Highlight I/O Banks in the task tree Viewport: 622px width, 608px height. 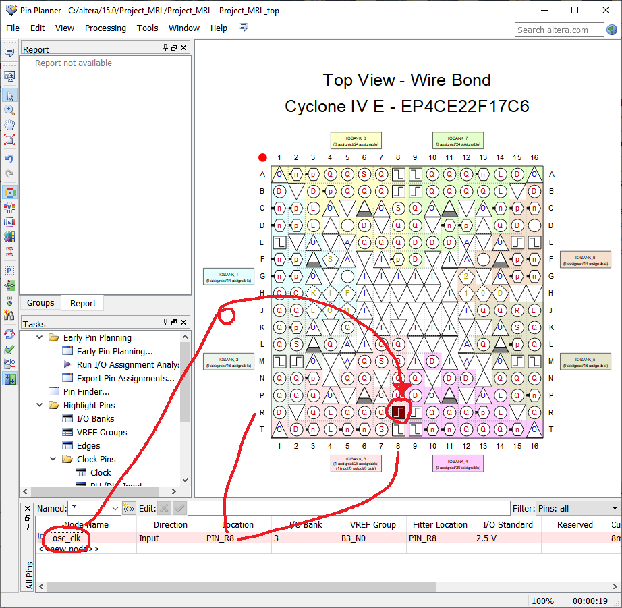95,418
